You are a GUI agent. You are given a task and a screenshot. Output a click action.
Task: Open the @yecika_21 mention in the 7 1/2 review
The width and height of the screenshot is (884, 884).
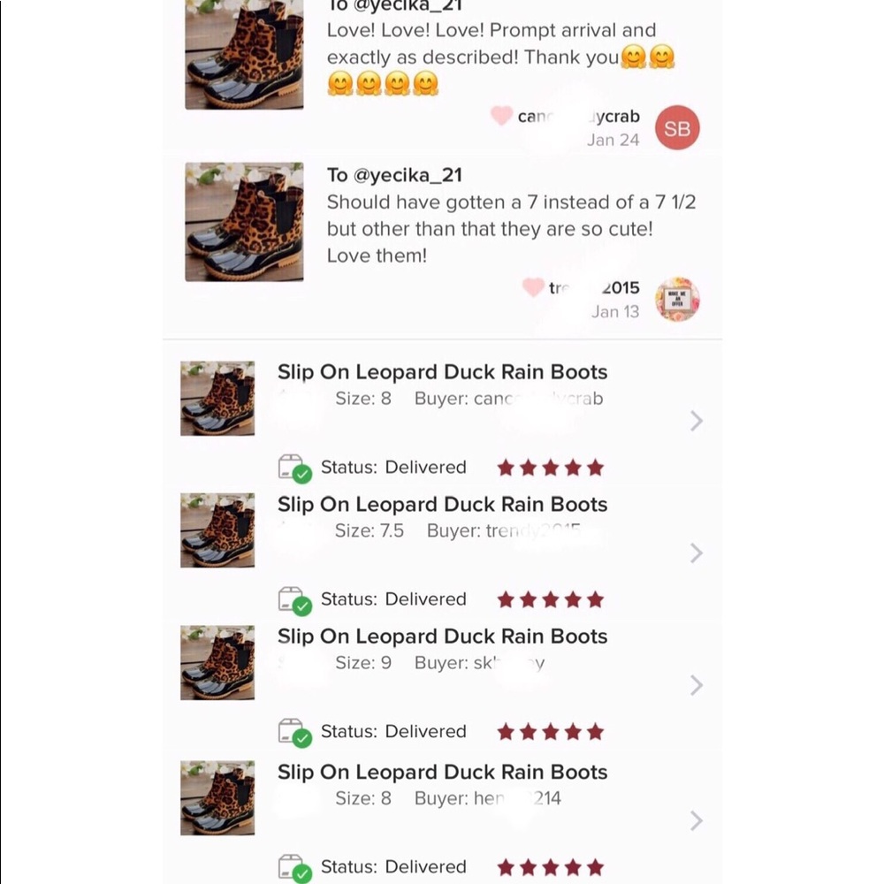(408, 175)
